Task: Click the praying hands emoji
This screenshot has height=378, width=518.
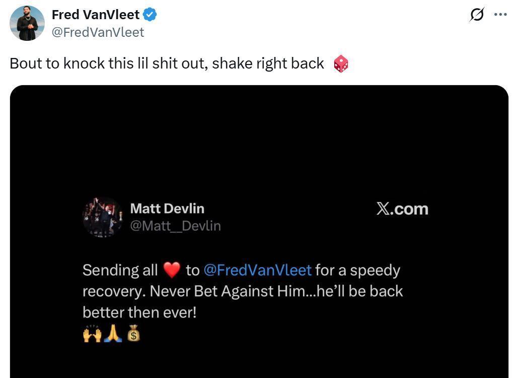Action: pyautogui.click(x=113, y=333)
